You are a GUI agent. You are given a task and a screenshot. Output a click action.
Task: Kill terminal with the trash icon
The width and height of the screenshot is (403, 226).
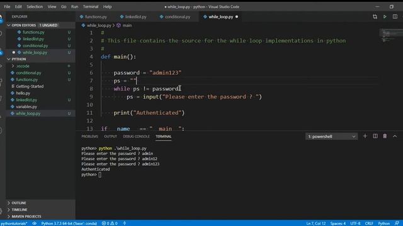point(385,136)
